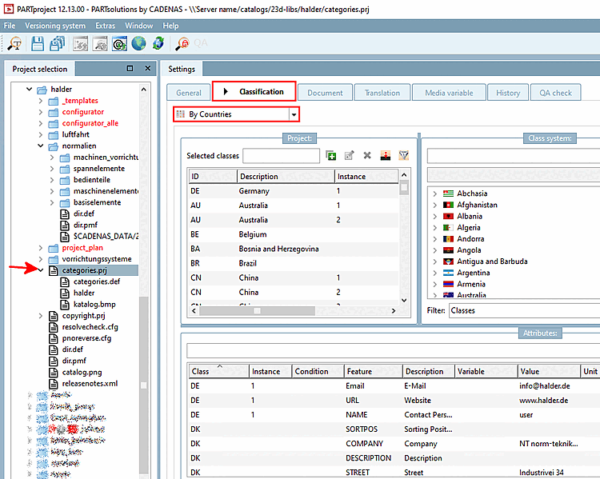600x479 pixels.
Task: Sort by Instance column in Project table
Action: click(x=366, y=177)
